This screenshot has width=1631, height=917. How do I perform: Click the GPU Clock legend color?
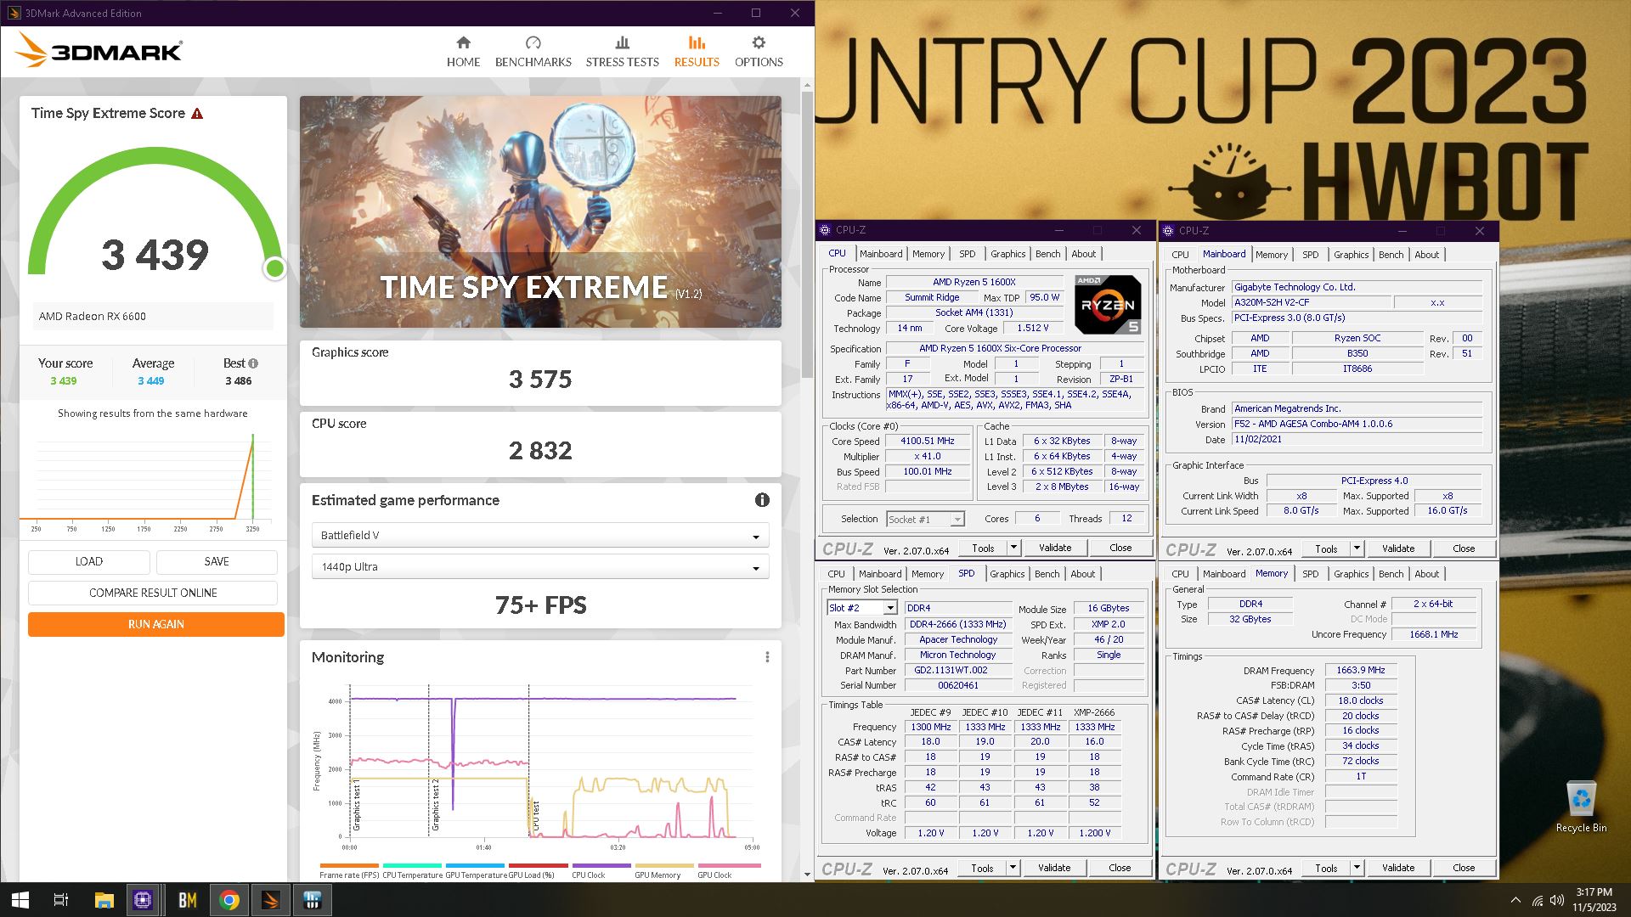pyautogui.click(x=729, y=866)
